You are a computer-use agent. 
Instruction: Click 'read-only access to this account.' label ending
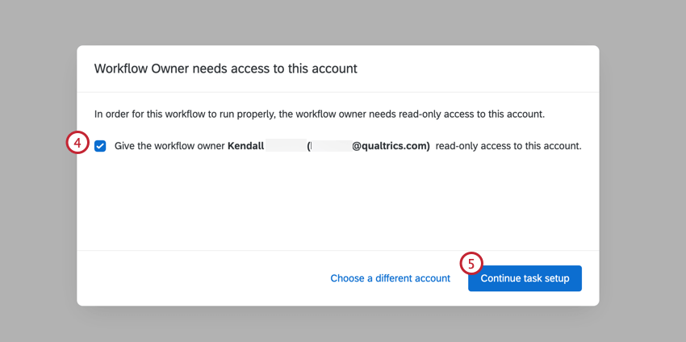[x=508, y=146]
